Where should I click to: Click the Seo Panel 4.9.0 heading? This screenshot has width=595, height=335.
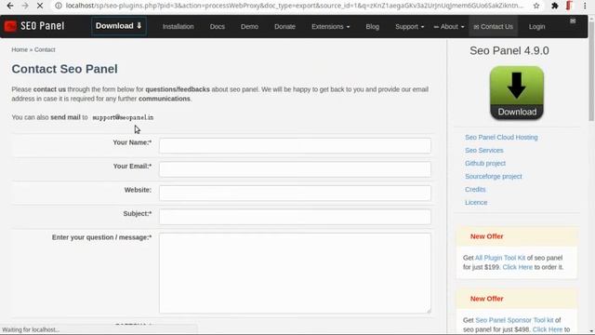click(509, 50)
